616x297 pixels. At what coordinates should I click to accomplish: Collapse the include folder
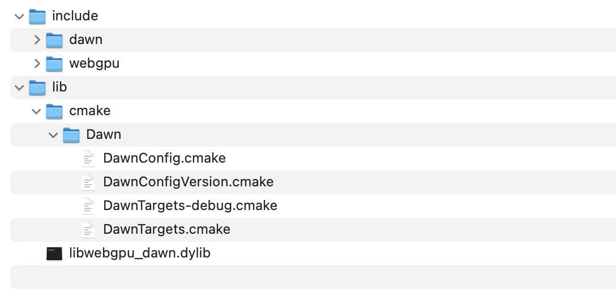coord(20,16)
